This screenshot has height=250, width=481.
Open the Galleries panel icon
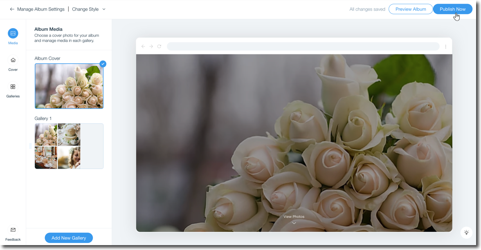[13, 87]
